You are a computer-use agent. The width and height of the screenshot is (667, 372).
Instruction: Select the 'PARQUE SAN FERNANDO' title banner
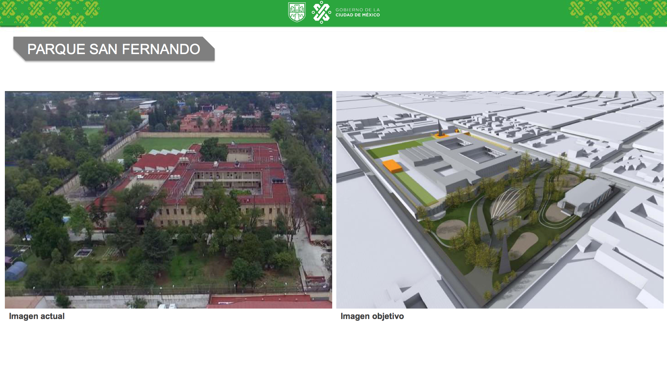(x=114, y=49)
